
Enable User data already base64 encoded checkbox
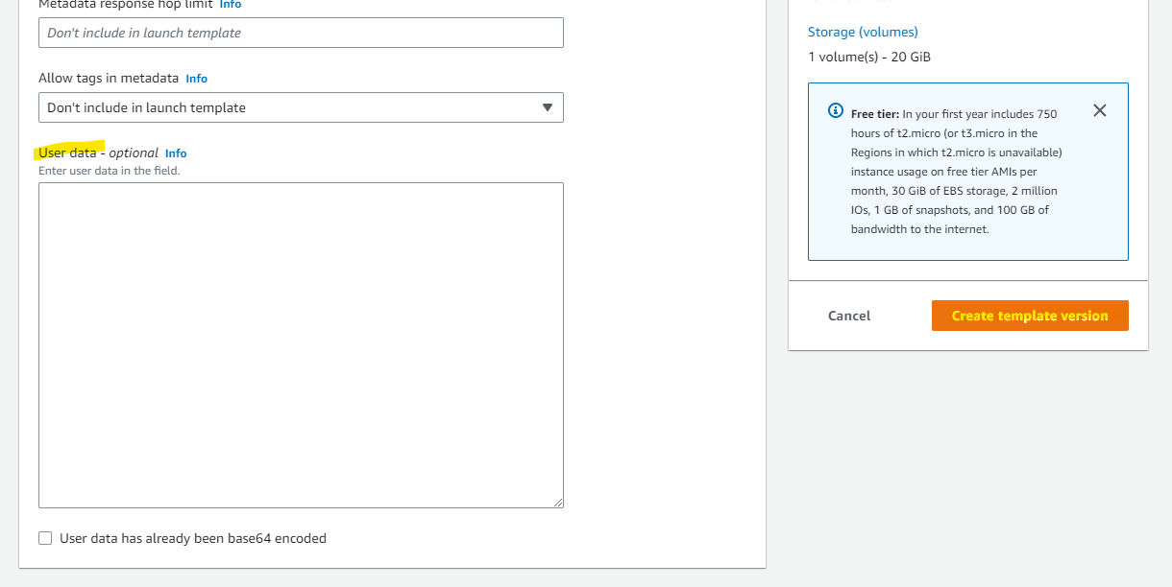(45, 538)
